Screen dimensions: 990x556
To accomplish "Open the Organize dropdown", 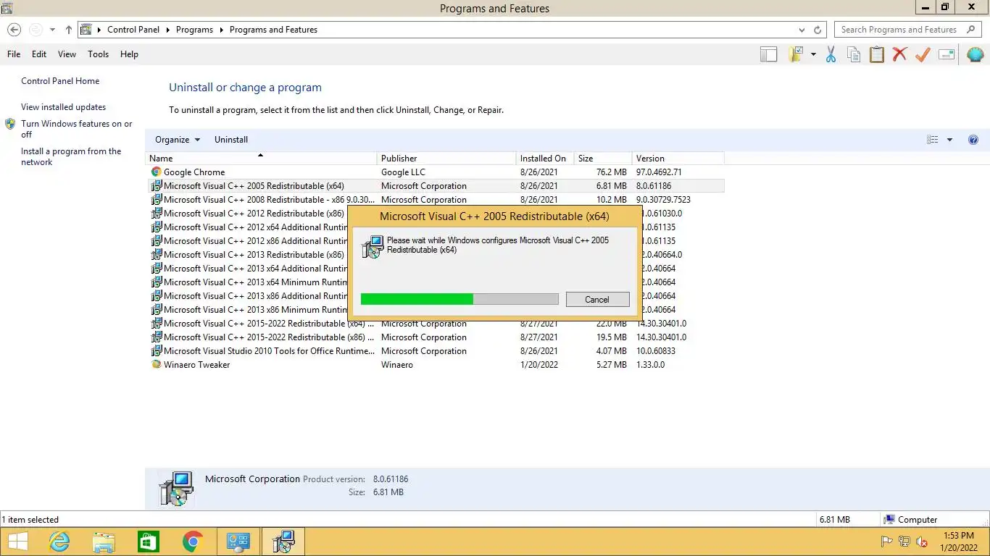I will [178, 140].
